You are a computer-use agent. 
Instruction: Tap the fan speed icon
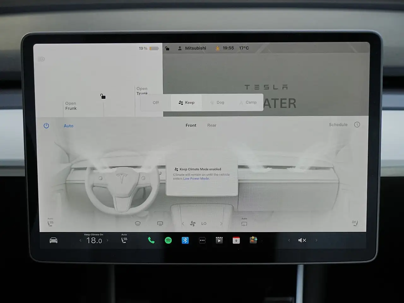[193, 224]
